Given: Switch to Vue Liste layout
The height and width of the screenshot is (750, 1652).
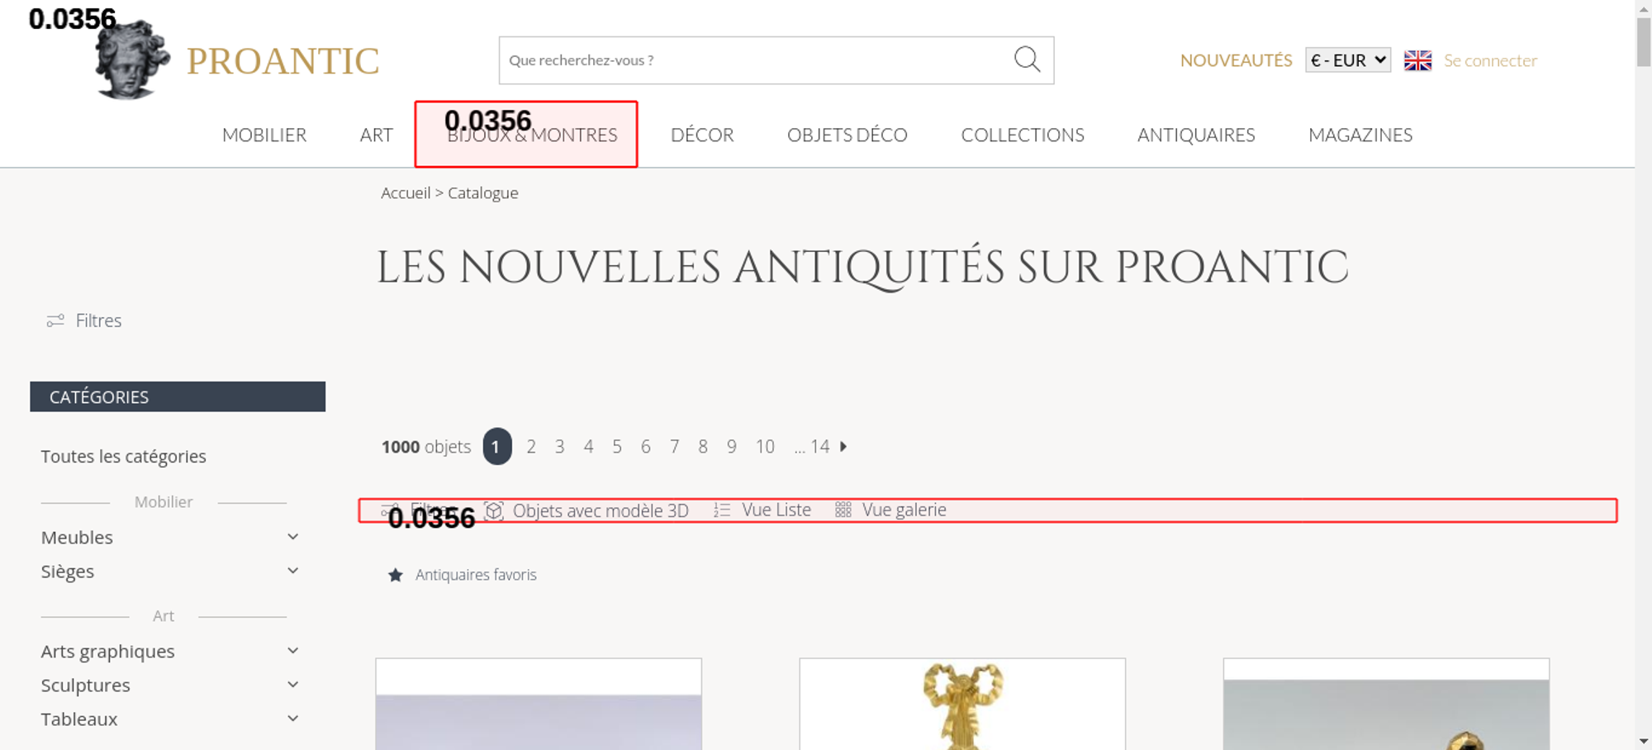Looking at the screenshot, I should point(763,510).
